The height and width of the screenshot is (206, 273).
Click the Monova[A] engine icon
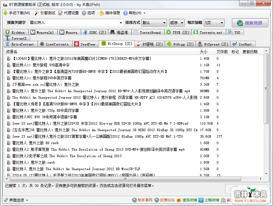coord(33,32)
